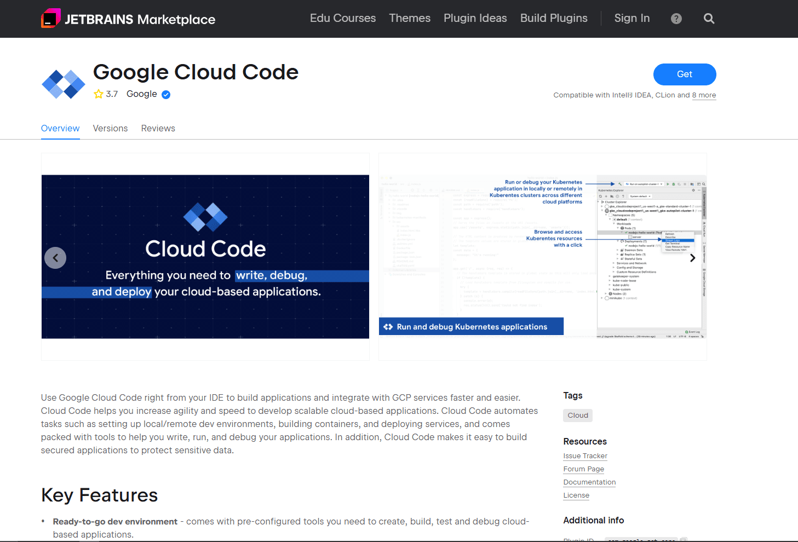Click the blue Get button

685,74
